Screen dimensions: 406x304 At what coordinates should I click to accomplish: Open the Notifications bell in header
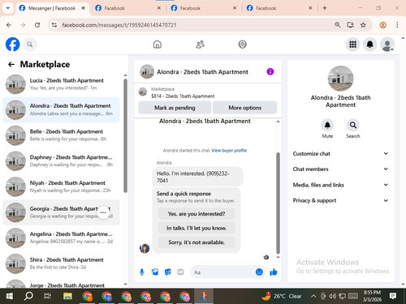[x=370, y=45]
